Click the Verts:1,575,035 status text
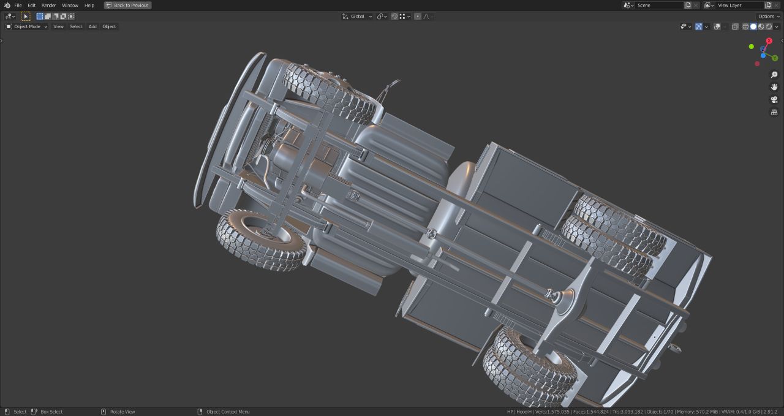784x416 pixels. click(552, 412)
